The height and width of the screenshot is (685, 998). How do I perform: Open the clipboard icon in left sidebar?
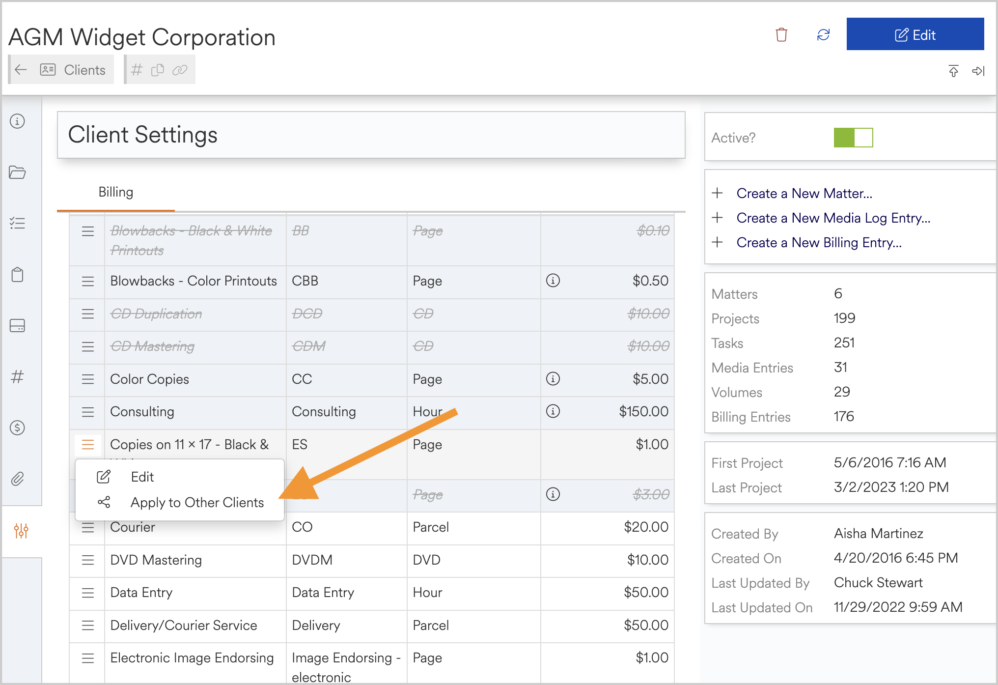pyautogui.click(x=18, y=274)
